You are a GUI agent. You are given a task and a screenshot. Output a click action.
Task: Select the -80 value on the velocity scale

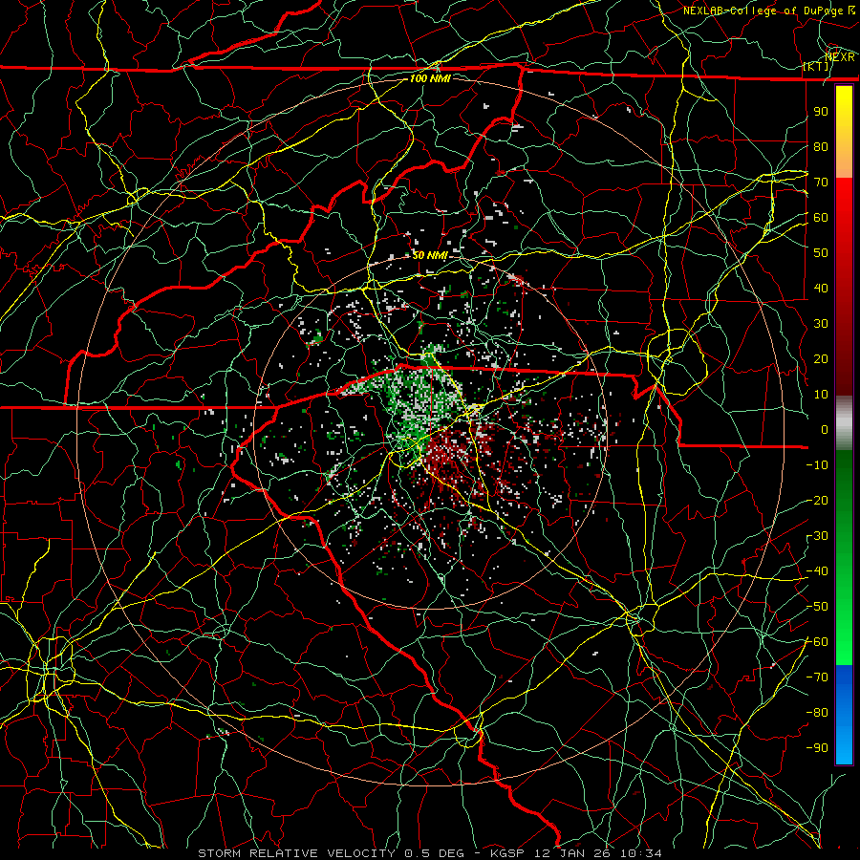click(817, 713)
